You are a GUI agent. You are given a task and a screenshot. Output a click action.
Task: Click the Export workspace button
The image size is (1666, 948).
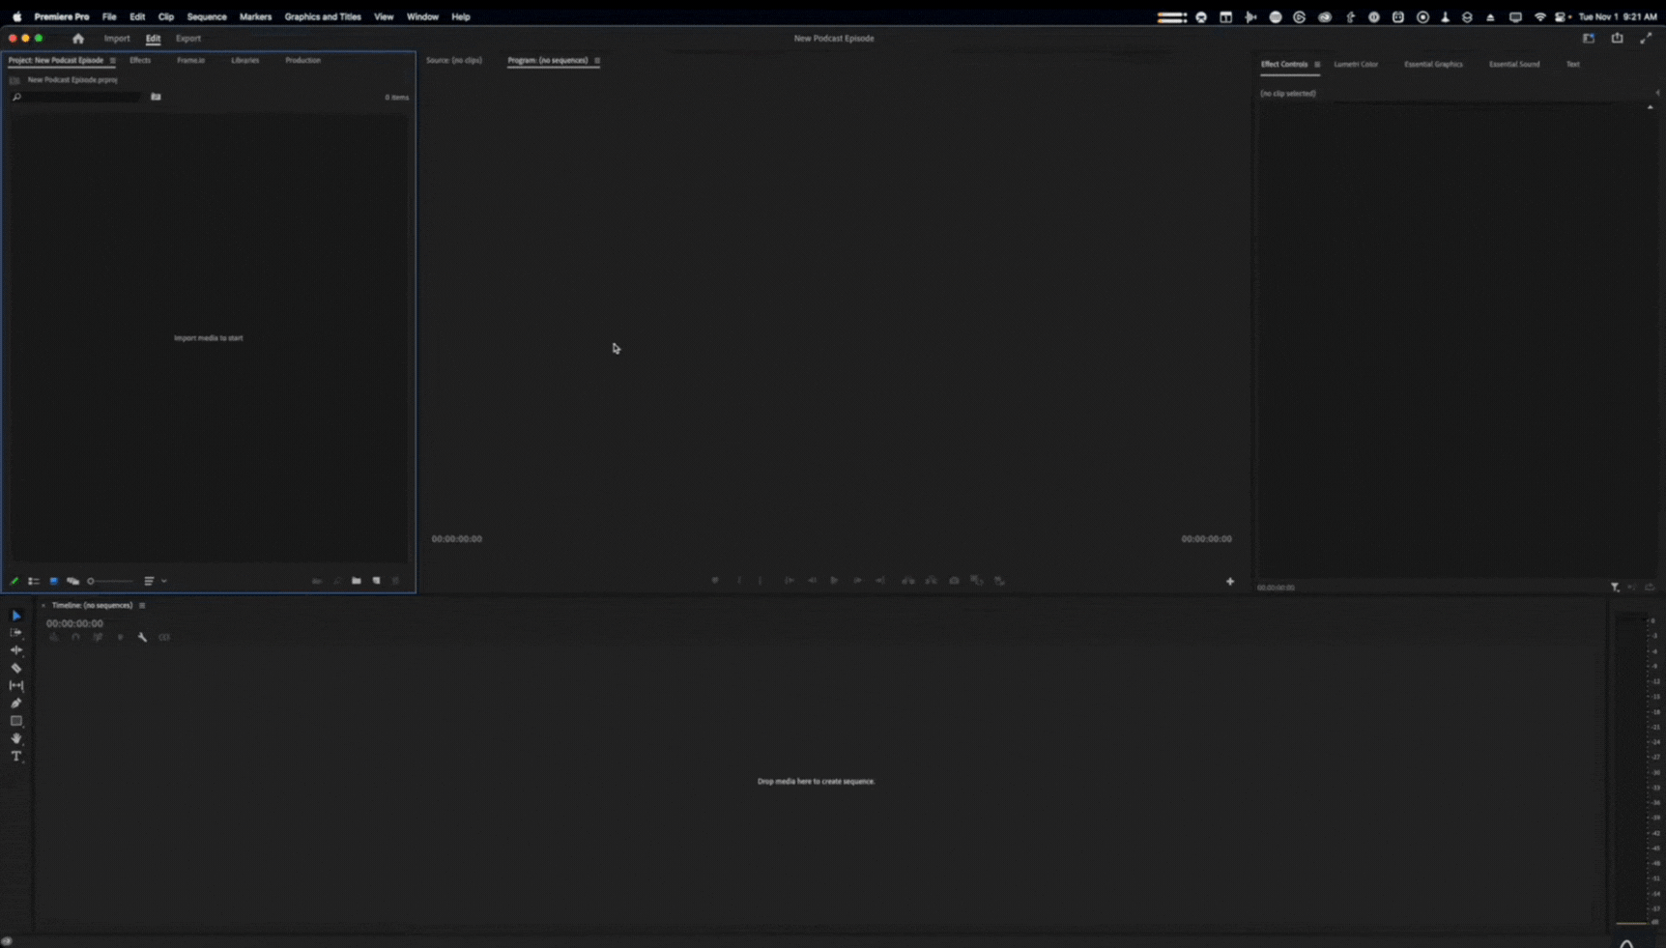coord(187,39)
